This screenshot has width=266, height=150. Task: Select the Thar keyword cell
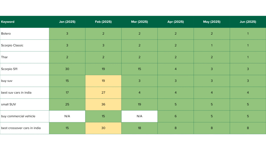pos(4,57)
